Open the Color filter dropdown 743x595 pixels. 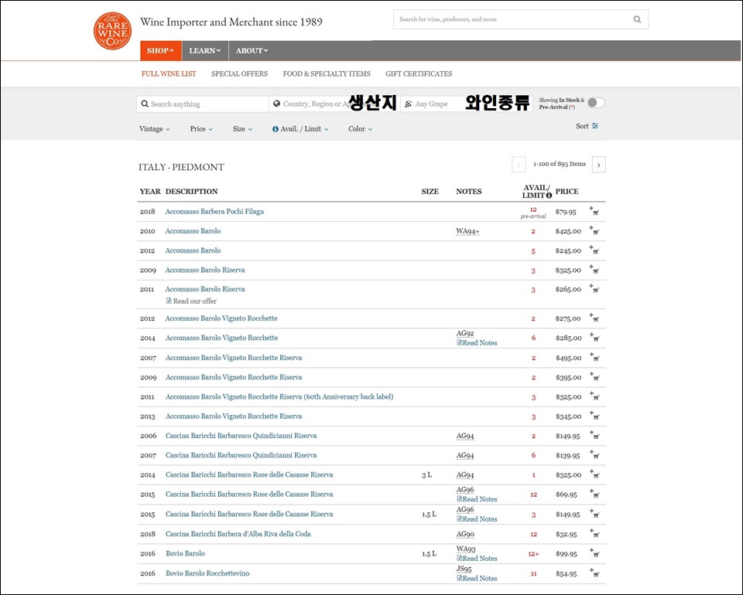[x=360, y=128]
